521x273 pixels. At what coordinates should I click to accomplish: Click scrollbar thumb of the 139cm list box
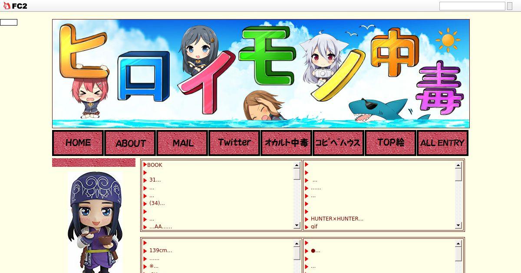[x=297, y=253]
